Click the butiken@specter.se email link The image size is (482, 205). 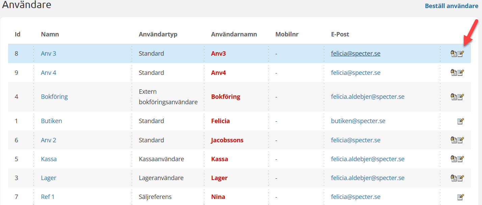coord(358,121)
